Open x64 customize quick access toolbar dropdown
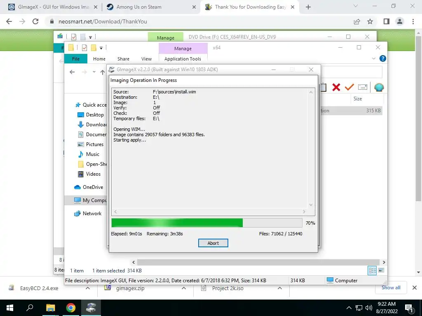The height and width of the screenshot is (316, 422). [x=101, y=48]
